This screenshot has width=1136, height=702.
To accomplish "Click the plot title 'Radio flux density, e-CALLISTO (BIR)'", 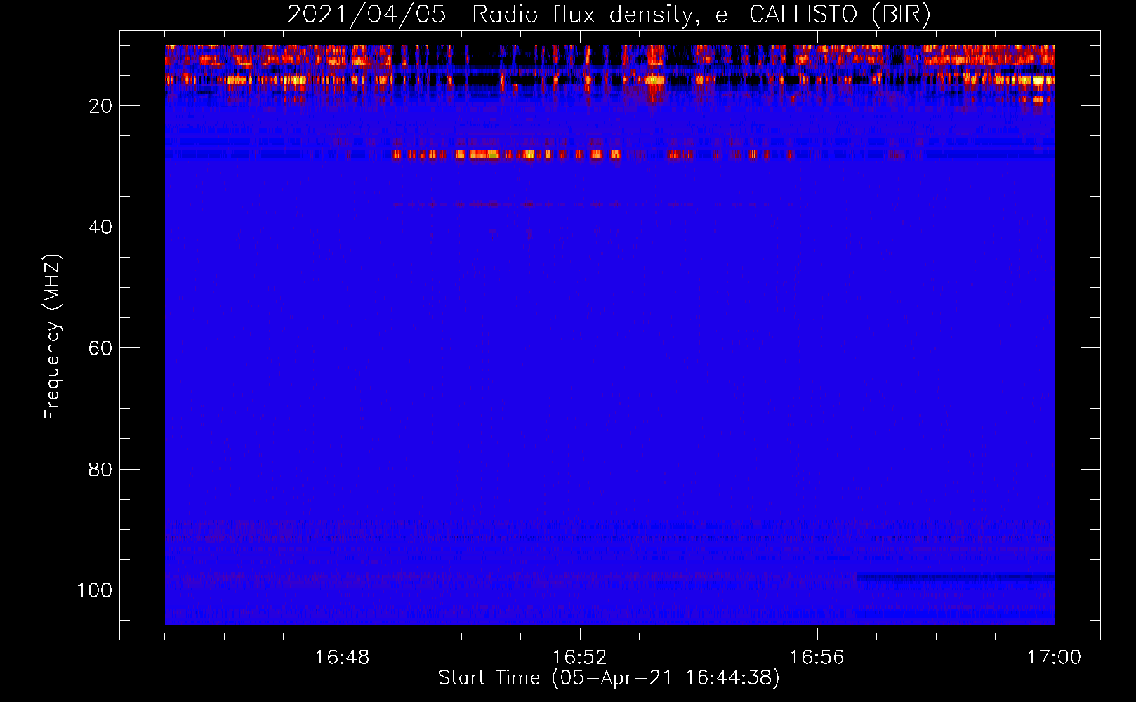I will pos(701,15).
